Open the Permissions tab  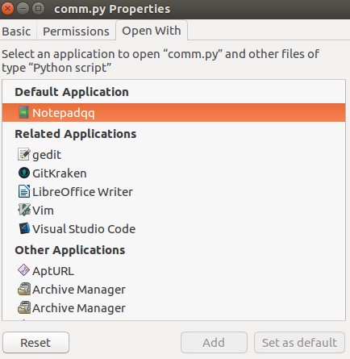click(x=76, y=31)
